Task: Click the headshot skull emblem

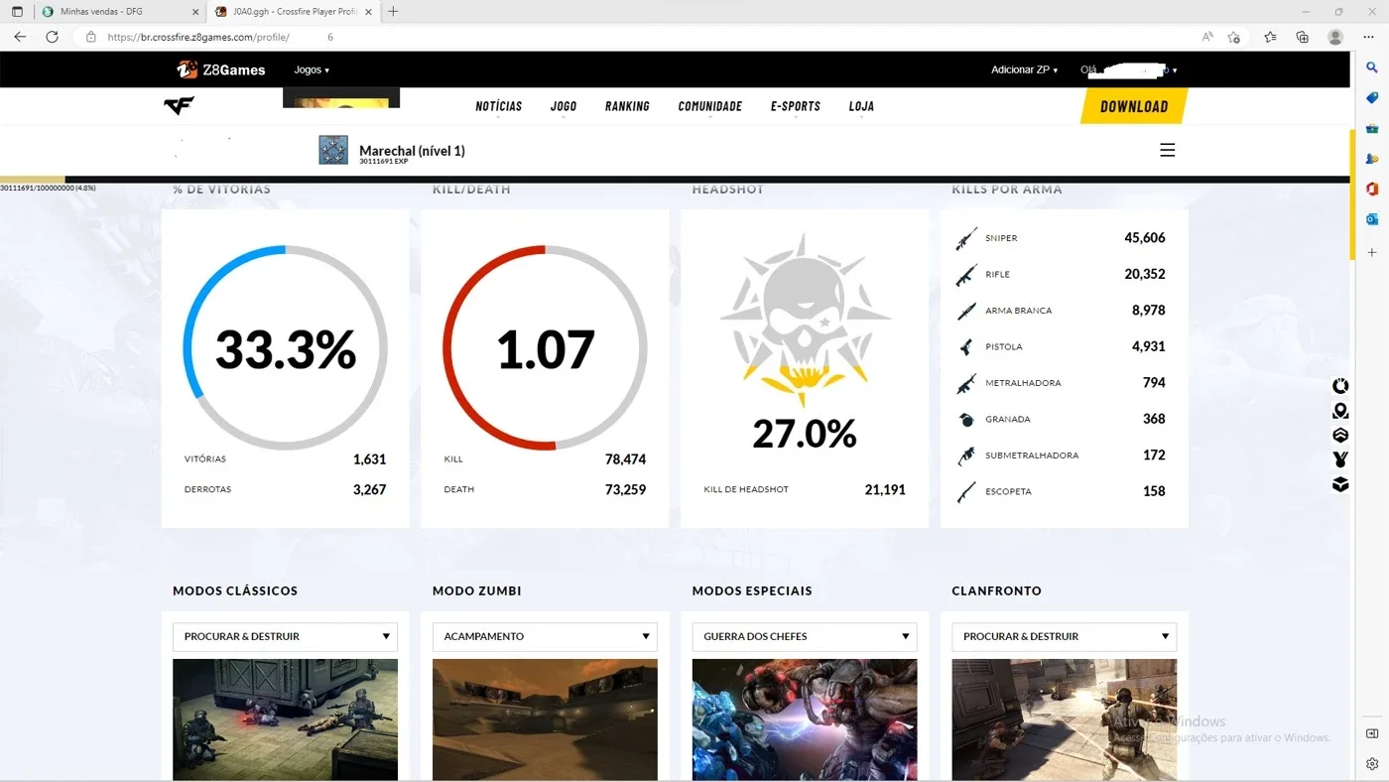Action: [x=805, y=322]
